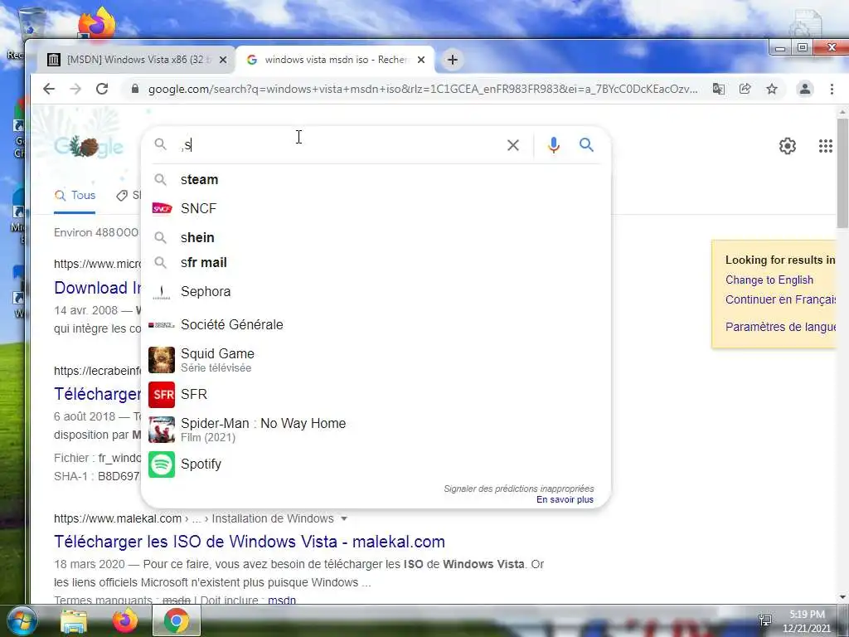Click the Société Générale logo thumbnail
Viewport: 849px width, 637px height.
point(162,325)
